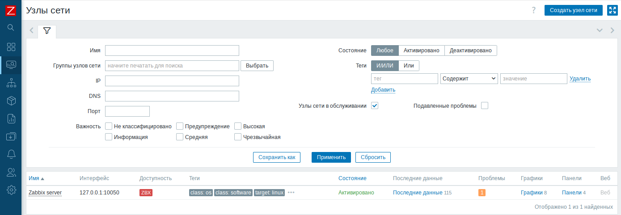Viewport: 621px width, 215px height.
Task: Expand the hidden tags ellipsis
Action: pos(291,193)
